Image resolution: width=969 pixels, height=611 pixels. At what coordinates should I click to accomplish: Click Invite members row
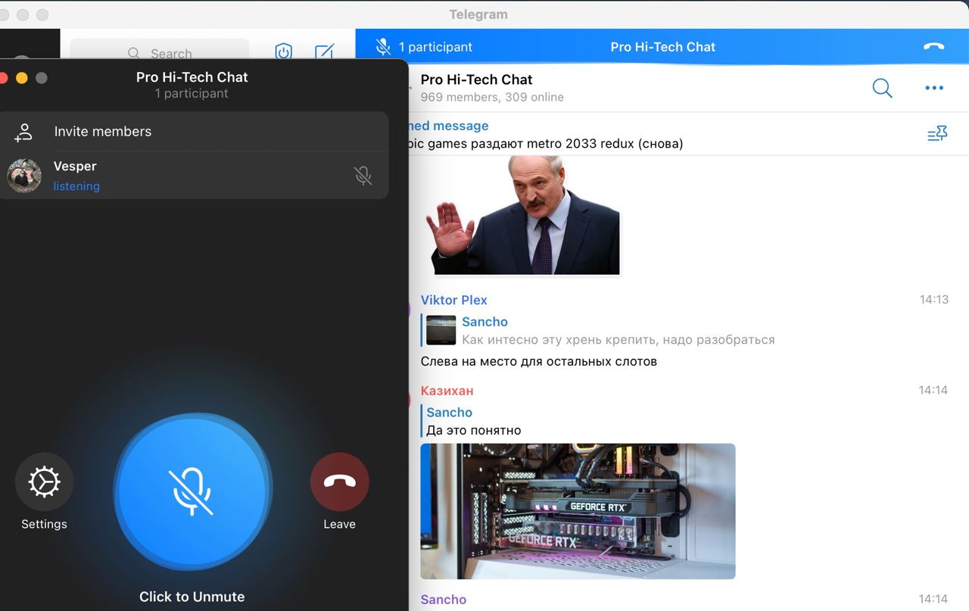click(194, 132)
